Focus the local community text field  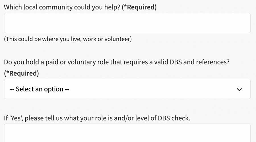pos(127,23)
